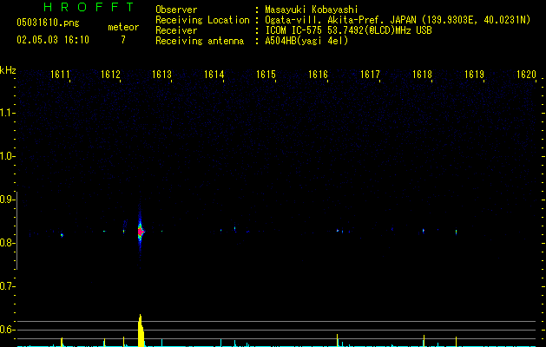Click the 0.8 frequency axis label
Image resolution: width=546 pixels, height=347 pixels.
(x=7, y=243)
